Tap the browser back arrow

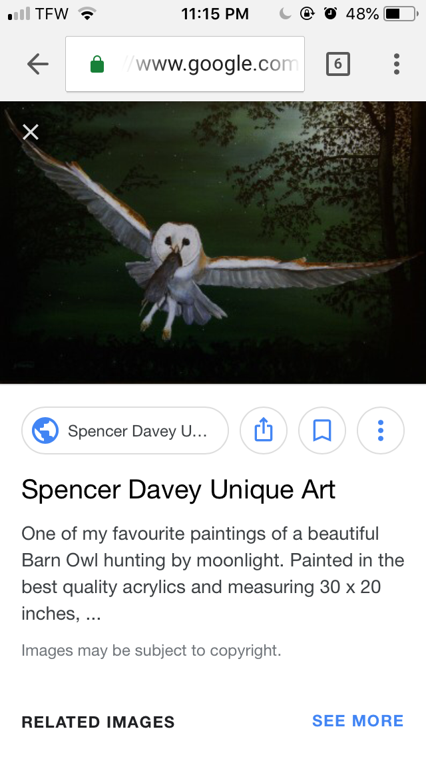coord(38,64)
